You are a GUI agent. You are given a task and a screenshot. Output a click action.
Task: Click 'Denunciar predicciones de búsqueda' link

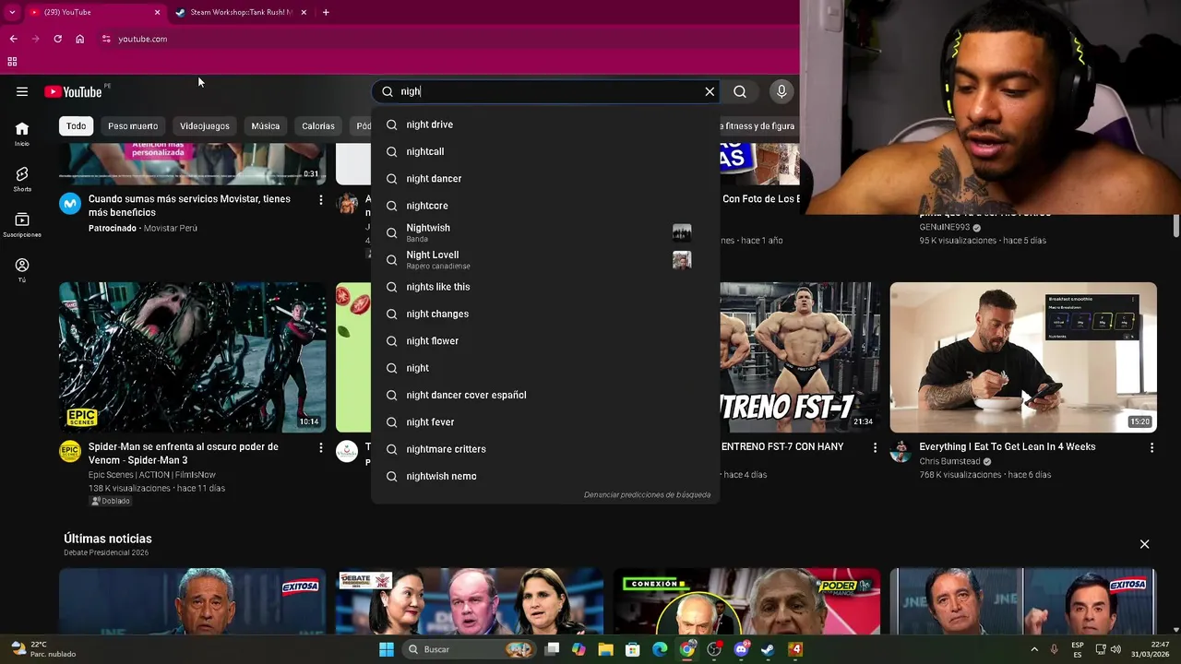coord(647,495)
